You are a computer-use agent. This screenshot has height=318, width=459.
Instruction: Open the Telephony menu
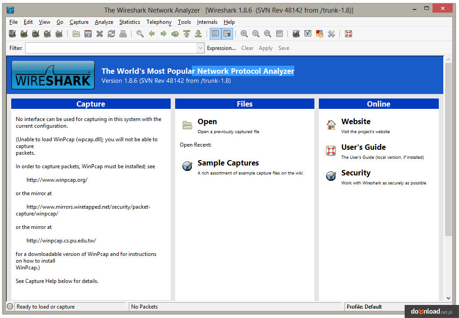[159, 22]
